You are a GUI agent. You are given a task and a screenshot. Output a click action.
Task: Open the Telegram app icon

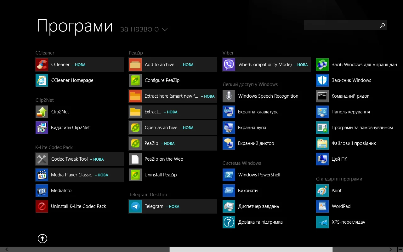point(135,206)
